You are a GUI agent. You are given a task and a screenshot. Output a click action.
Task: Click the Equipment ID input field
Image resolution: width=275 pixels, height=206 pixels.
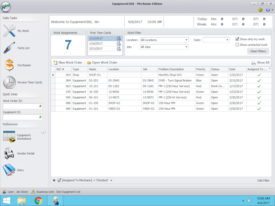point(22,117)
